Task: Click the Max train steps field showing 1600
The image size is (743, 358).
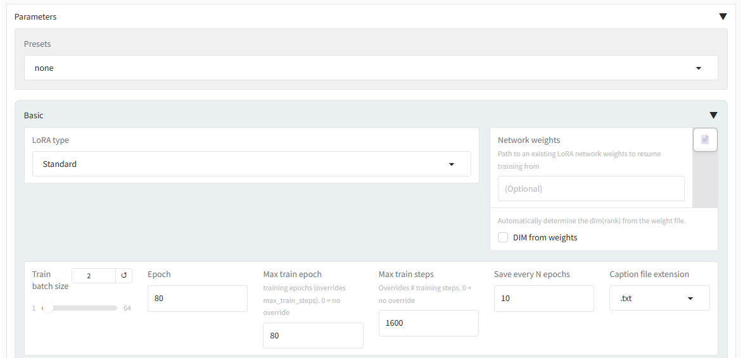Action: pyautogui.click(x=428, y=323)
